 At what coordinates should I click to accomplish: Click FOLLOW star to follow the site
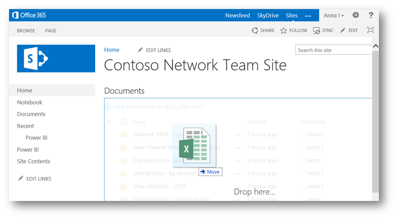pyautogui.click(x=294, y=31)
